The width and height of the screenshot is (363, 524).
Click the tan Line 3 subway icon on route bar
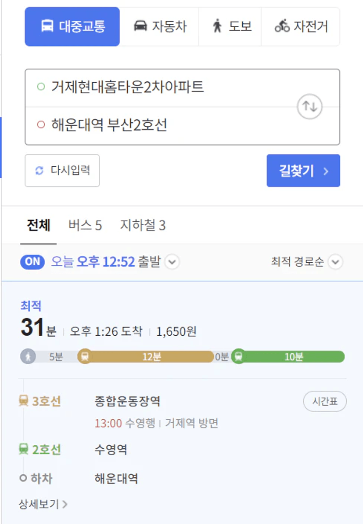tap(85, 356)
